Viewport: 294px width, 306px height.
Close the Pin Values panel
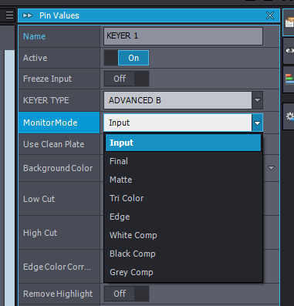click(x=270, y=15)
